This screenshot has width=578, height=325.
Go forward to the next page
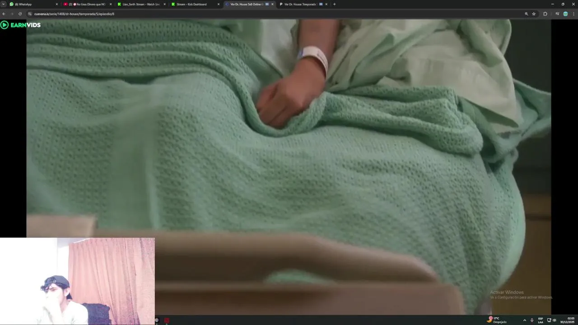12,14
